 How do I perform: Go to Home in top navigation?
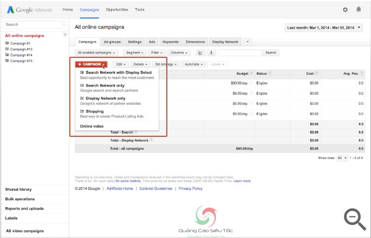(68, 10)
